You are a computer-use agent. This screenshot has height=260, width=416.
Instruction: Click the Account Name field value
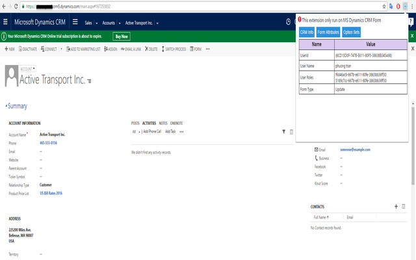click(52, 135)
